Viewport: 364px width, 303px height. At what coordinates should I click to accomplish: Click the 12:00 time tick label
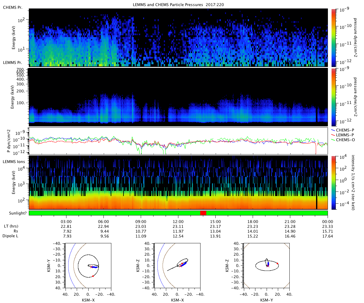coord(178,221)
